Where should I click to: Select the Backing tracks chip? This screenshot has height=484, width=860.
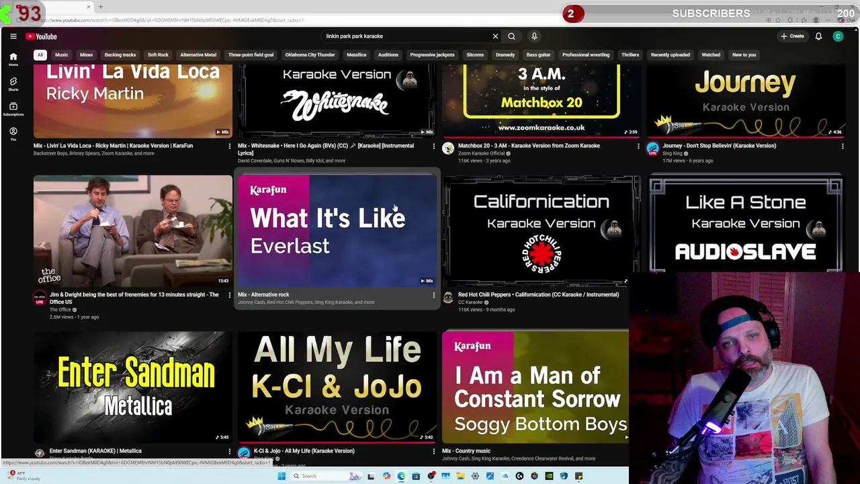point(120,54)
